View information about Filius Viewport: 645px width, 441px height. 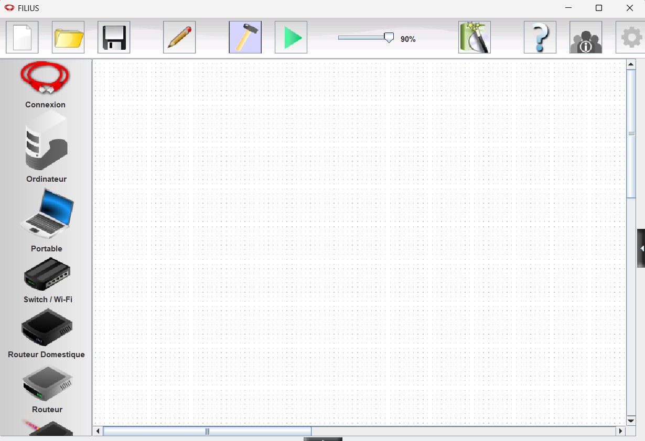point(586,37)
